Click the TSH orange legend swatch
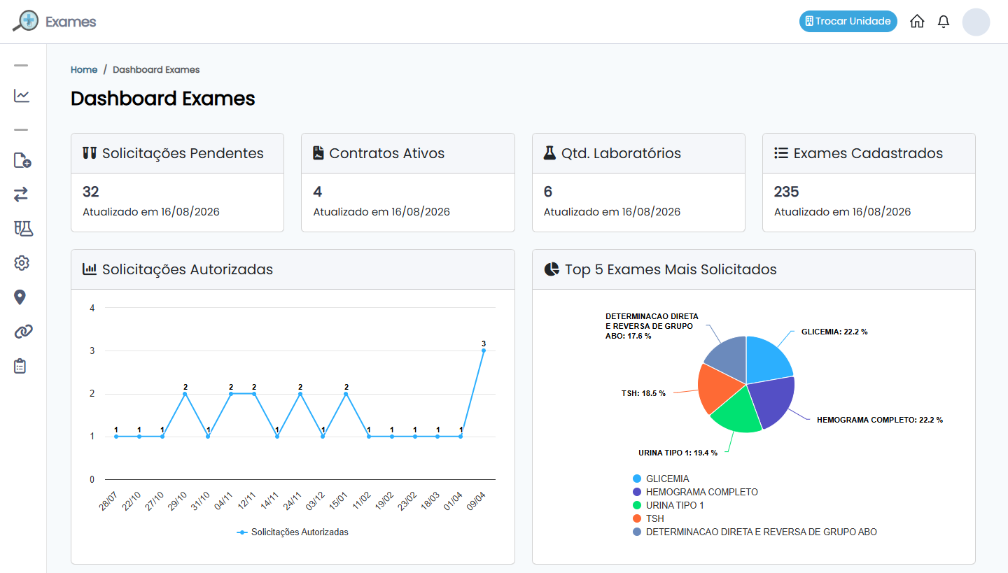1008x573 pixels. [x=637, y=518]
